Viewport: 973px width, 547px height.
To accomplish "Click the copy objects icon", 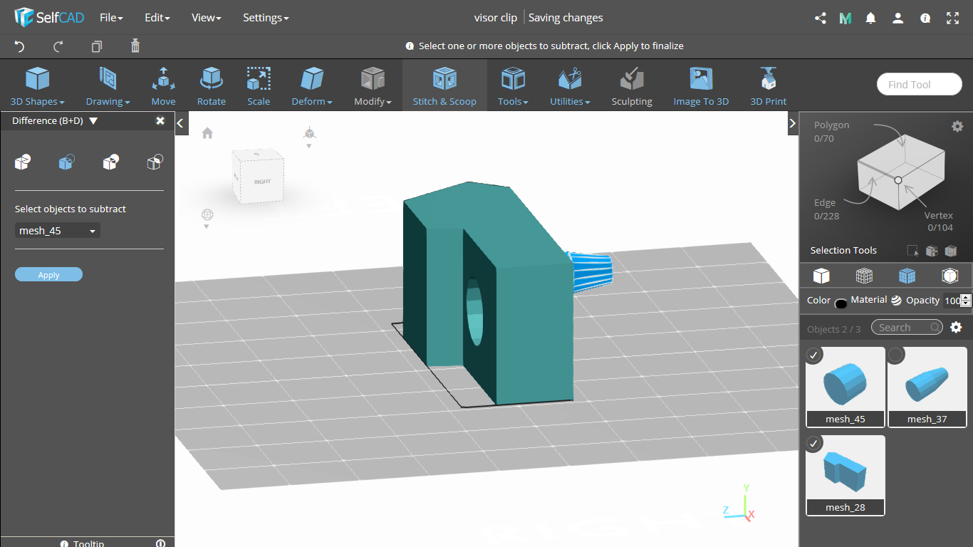I will click(x=97, y=46).
